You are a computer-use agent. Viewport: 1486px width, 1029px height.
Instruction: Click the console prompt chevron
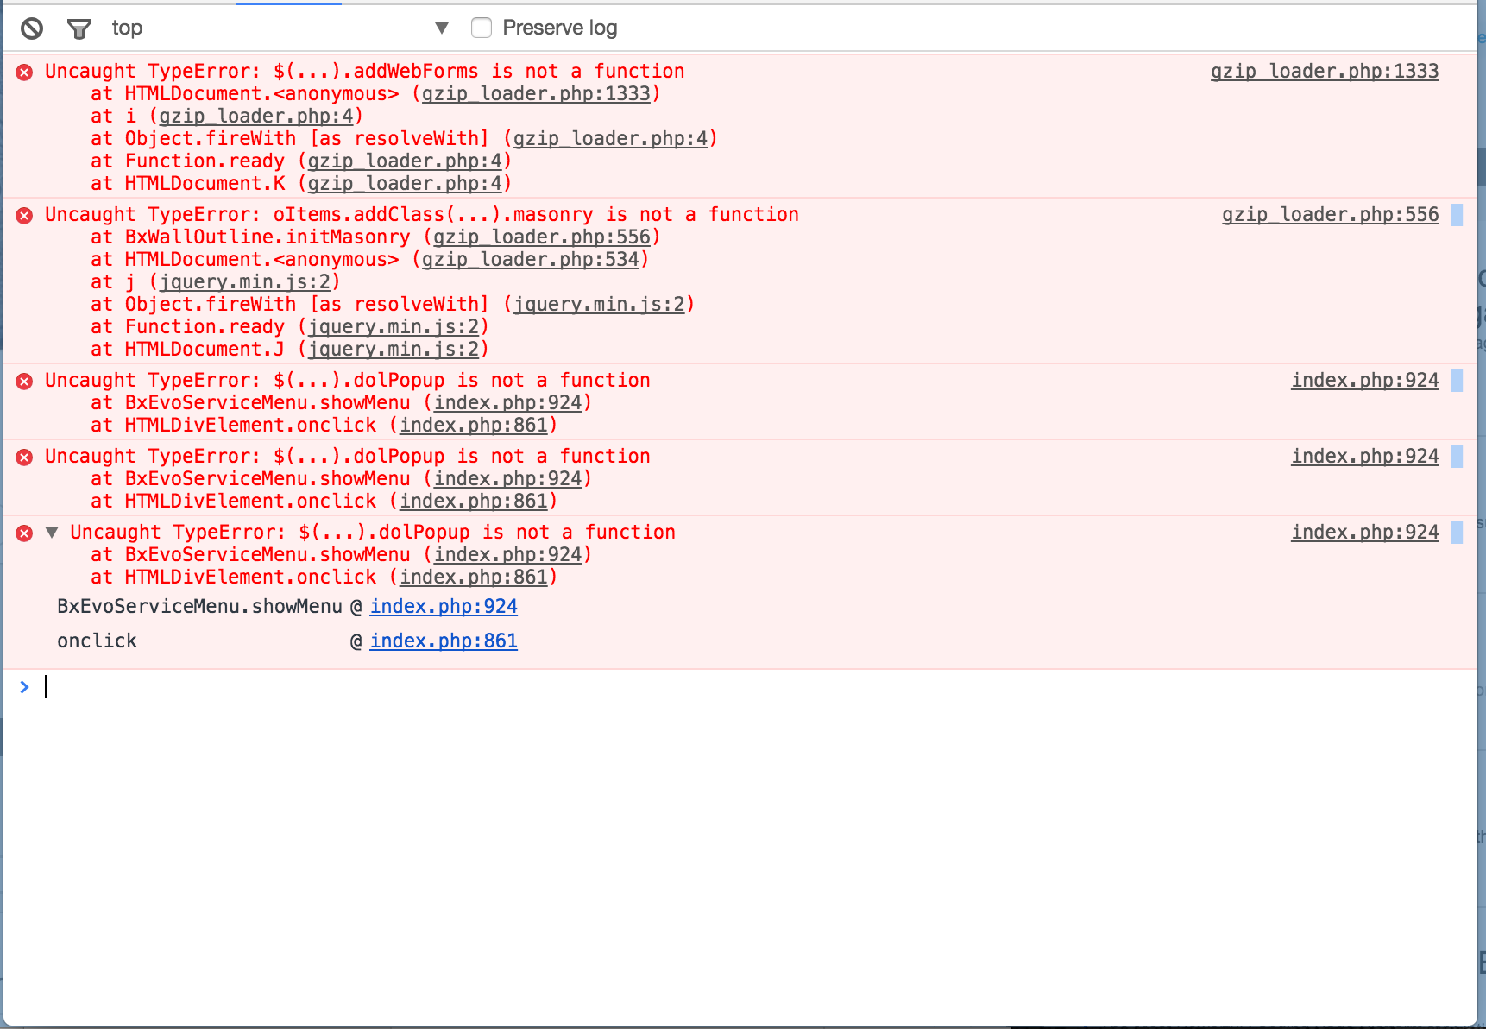coord(24,687)
